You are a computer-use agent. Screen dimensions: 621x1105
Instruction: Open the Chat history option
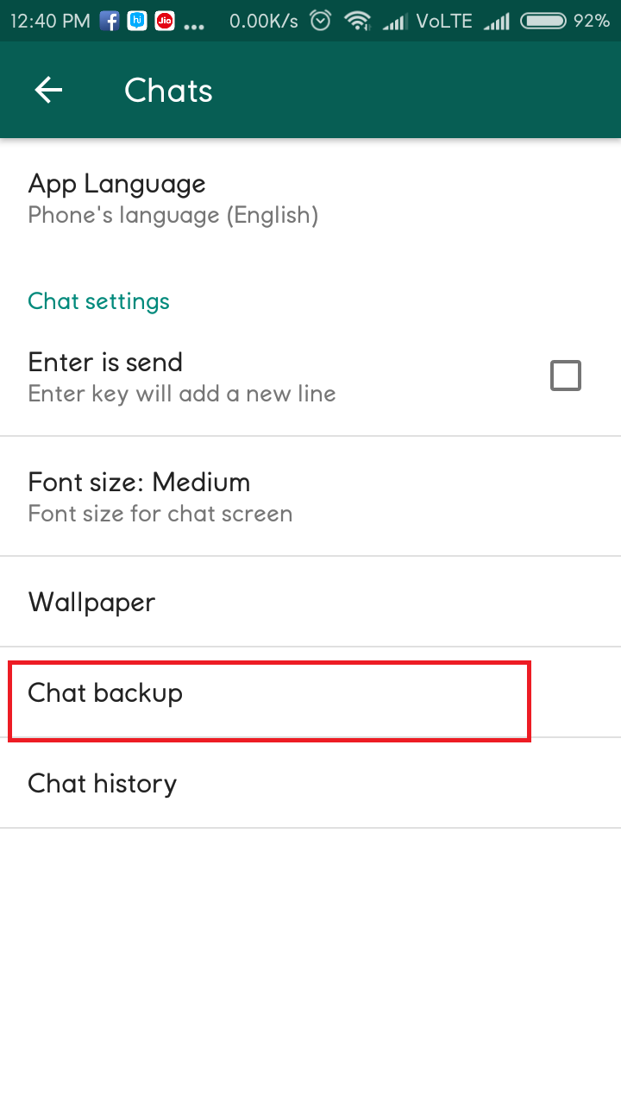point(102,783)
